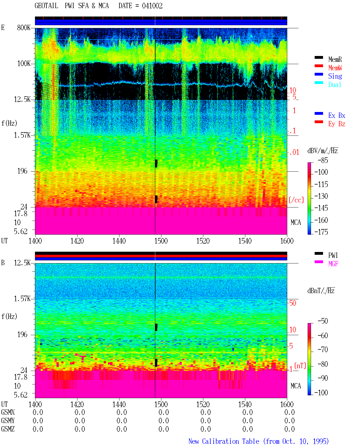Click the '-85' value on the dBV color scale
Image resolution: width=358 pixels, height=446 pixels.
pyautogui.click(x=323, y=160)
